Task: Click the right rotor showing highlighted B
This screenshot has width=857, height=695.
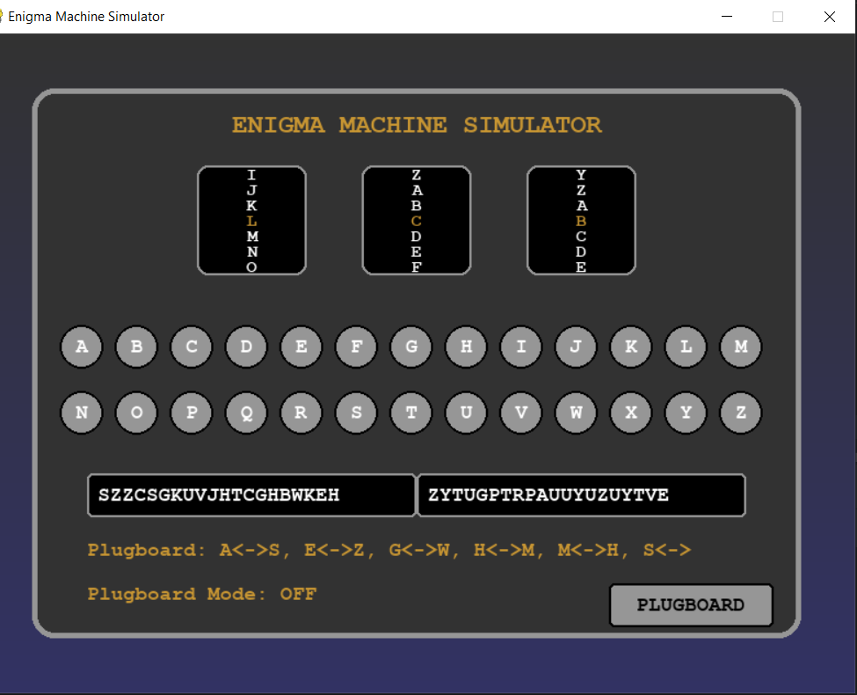Action: coord(580,220)
